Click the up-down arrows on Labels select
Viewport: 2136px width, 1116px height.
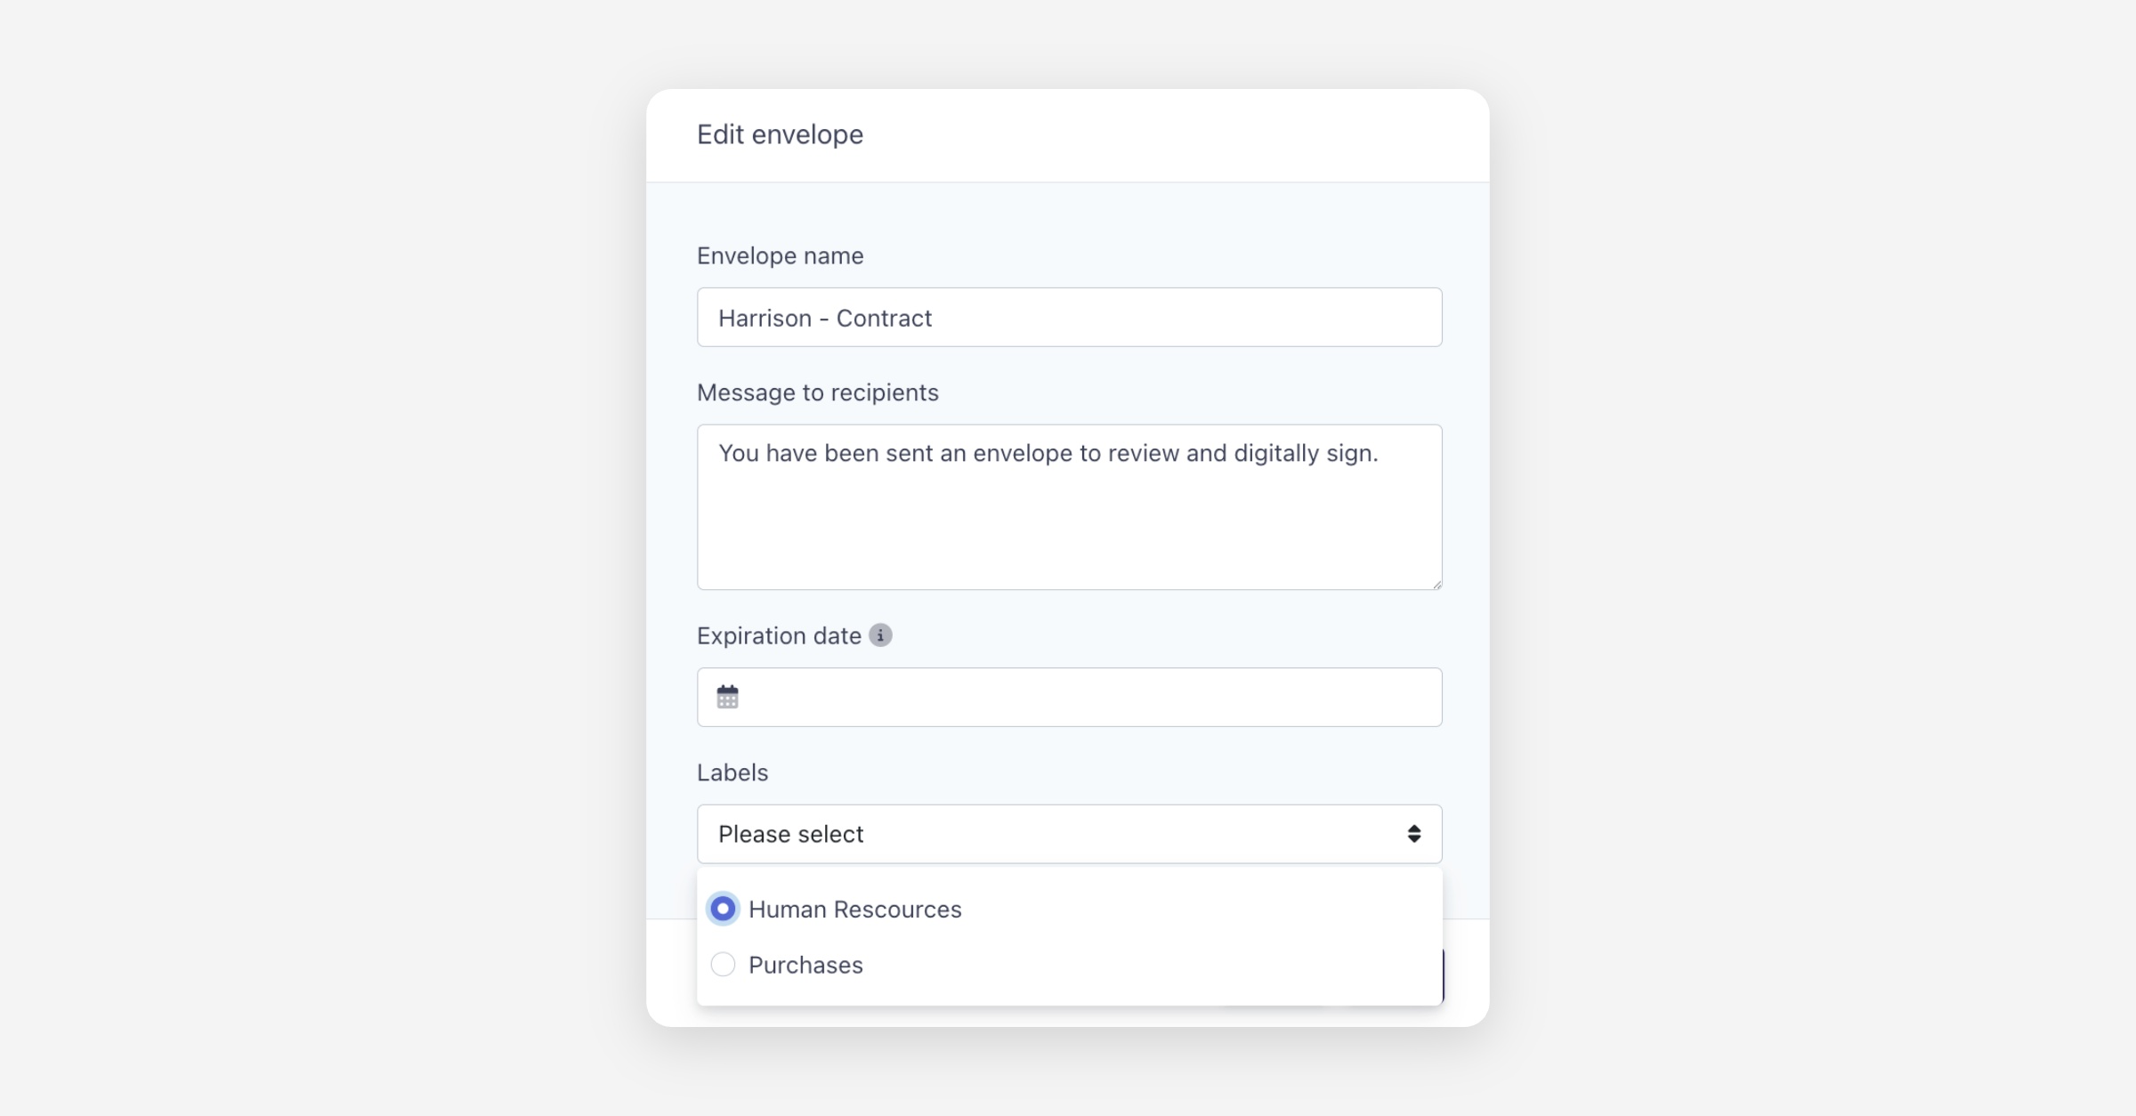(1413, 834)
